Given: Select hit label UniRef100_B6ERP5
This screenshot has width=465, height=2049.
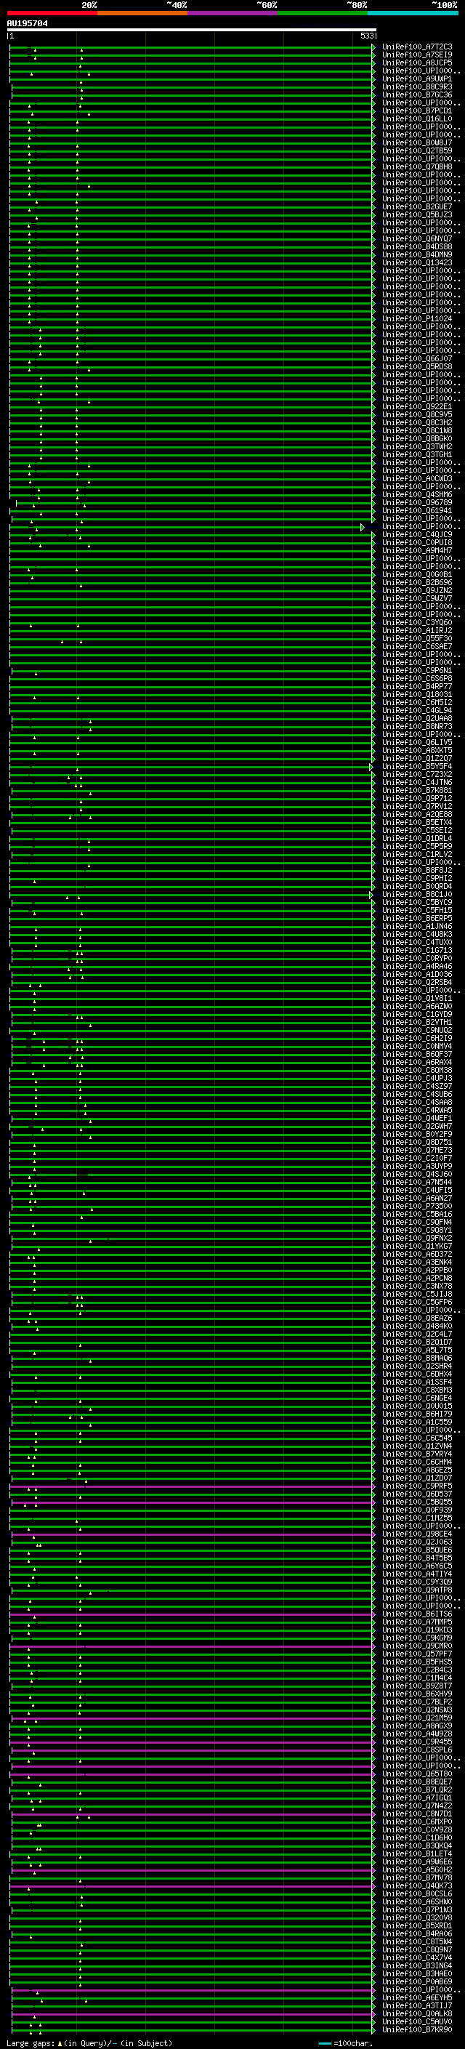Looking at the screenshot, I should 417,919.
